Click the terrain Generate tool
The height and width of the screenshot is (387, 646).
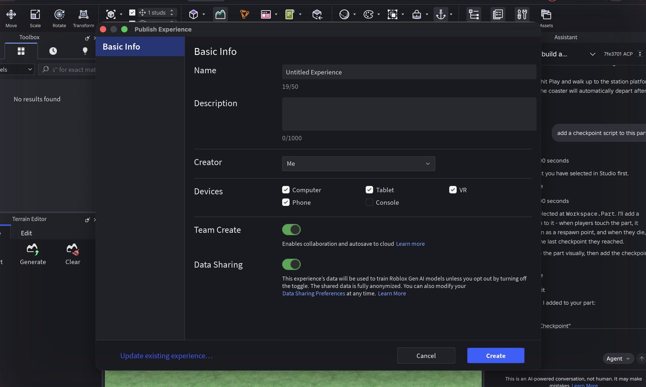pyautogui.click(x=33, y=254)
